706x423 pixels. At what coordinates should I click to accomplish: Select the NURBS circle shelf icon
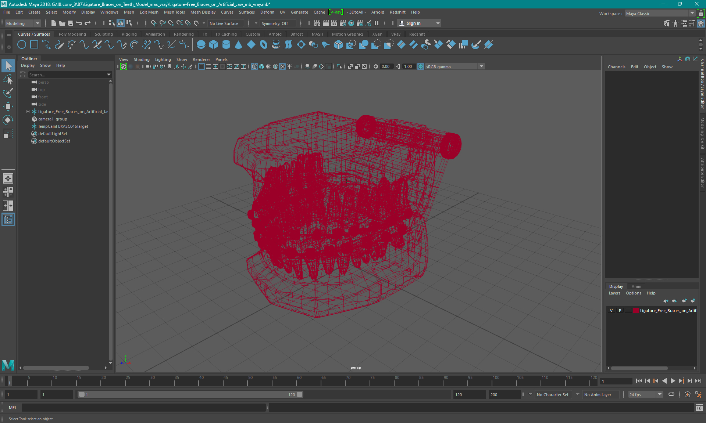[22, 45]
